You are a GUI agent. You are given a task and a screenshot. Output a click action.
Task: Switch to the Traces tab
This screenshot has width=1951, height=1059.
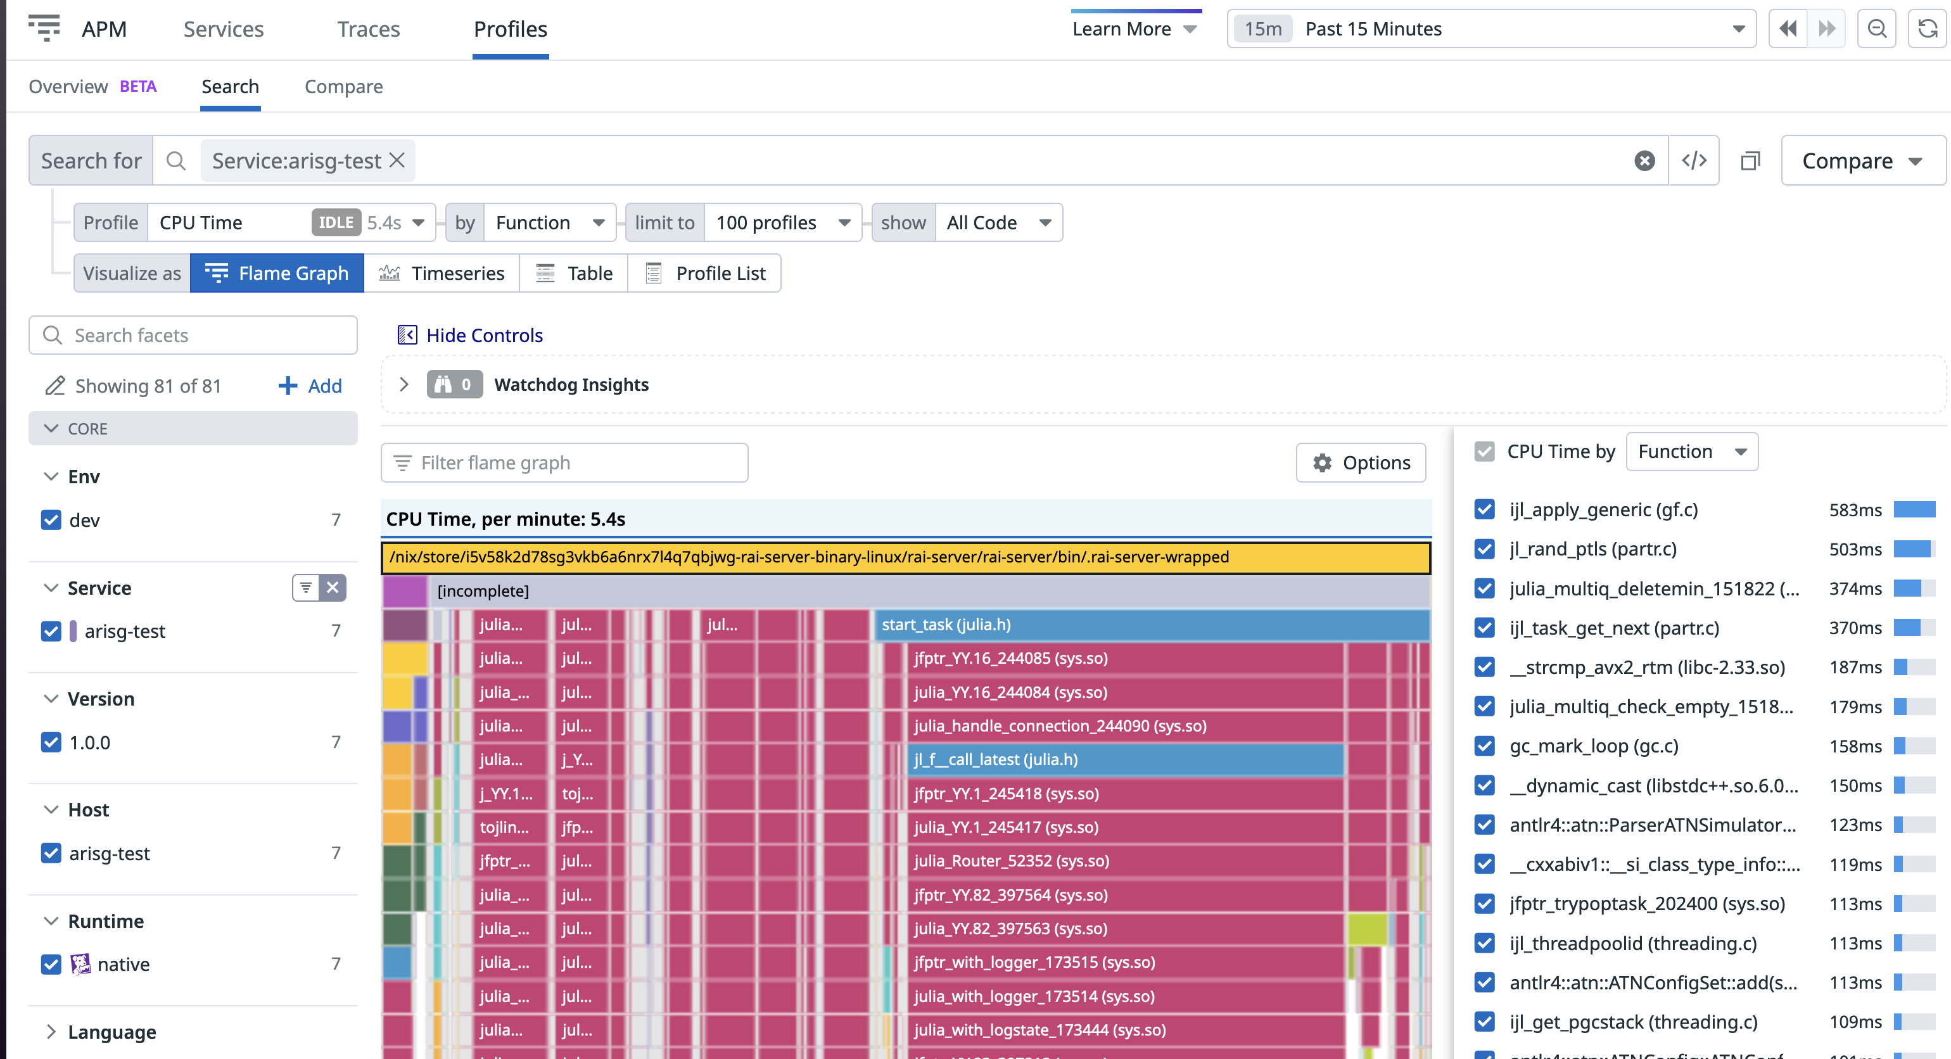point(368,29)
